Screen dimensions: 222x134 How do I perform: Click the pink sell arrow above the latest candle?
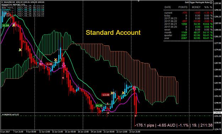pos(134,88)
